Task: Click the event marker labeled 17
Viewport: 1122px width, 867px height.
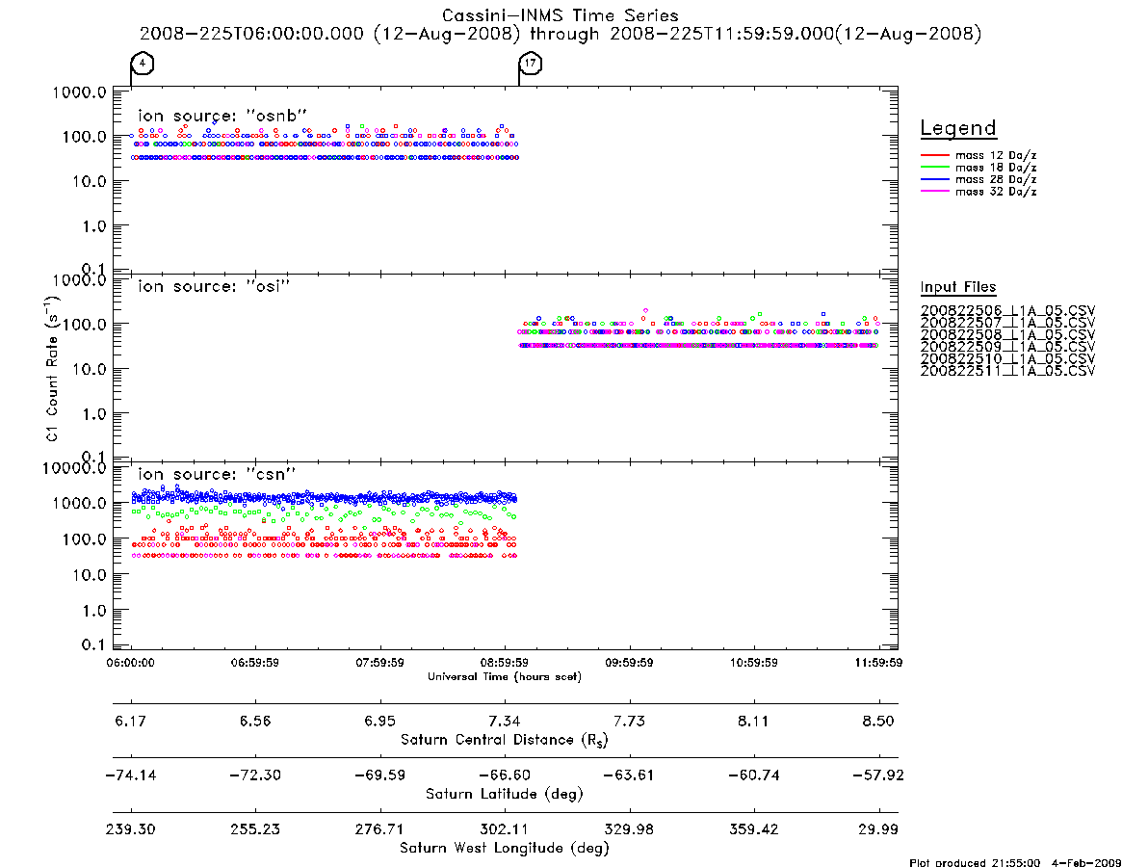Action: pyautogui.click(x=531, y=64)
